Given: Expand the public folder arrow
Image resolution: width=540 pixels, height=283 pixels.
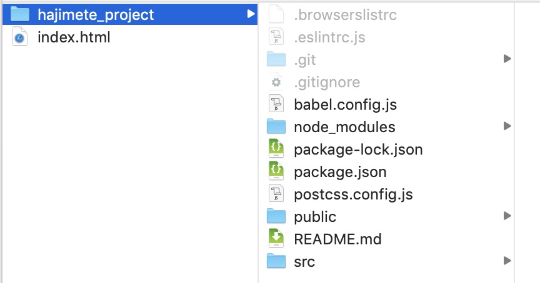Looking at the screenshot, I should coord(507,216).
